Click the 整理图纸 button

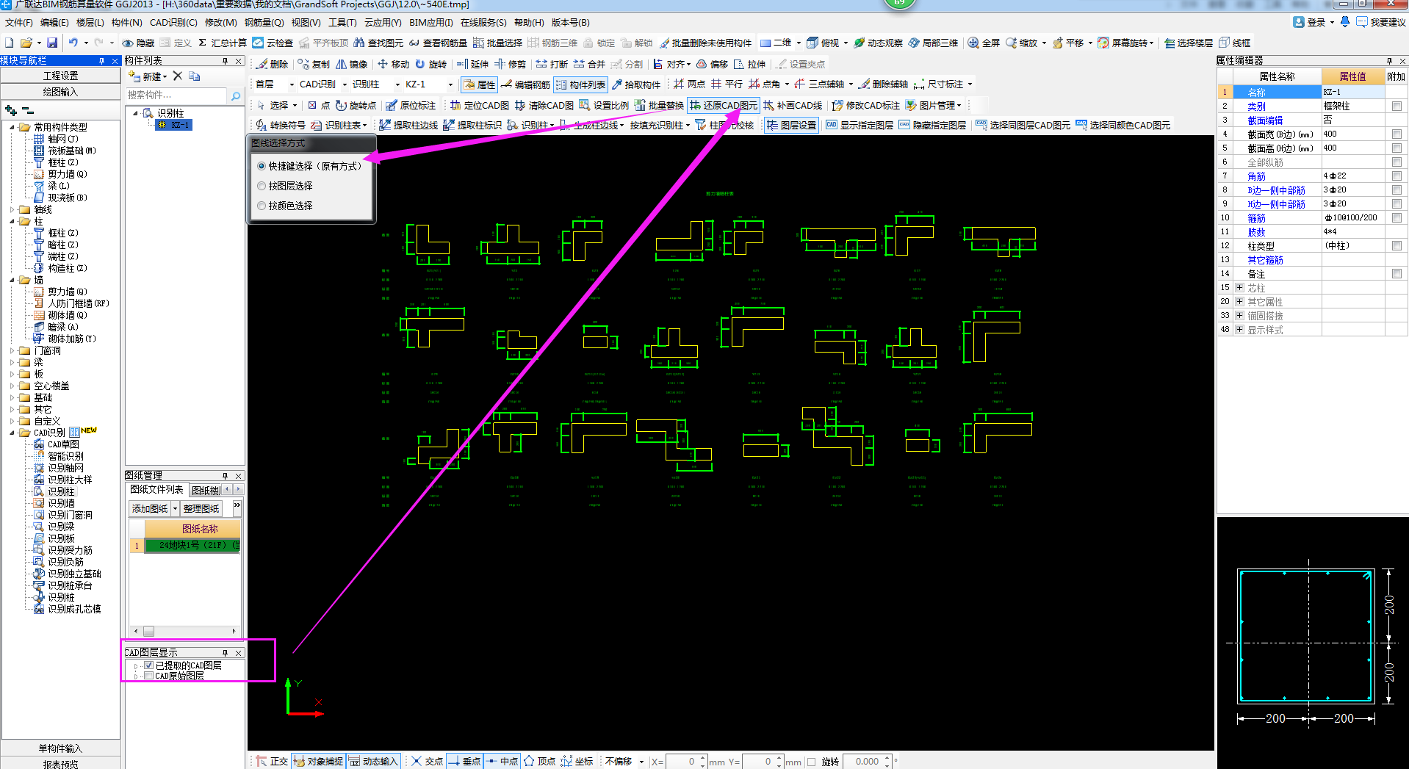click(201, 508)
